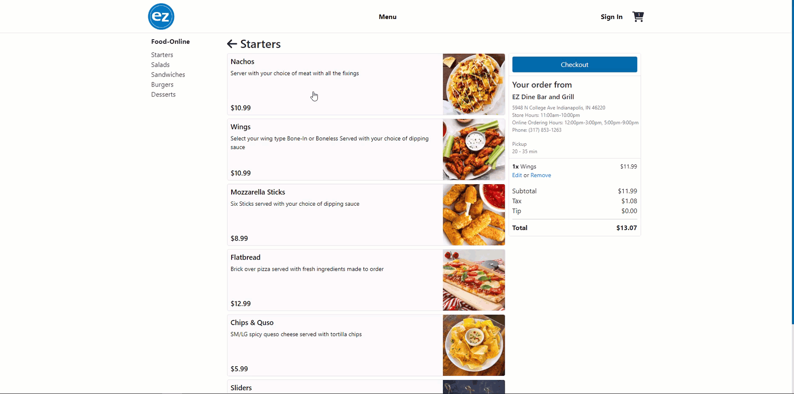794x394 pixels.
Task: Remove Wings from the order
Action: click(540, 175)
